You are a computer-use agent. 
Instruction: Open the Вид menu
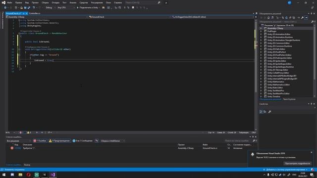point(27,2)
